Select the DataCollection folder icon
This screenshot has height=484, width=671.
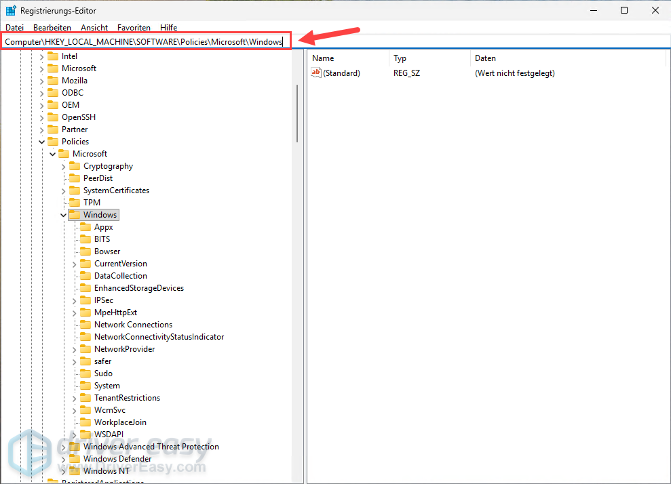85,275
